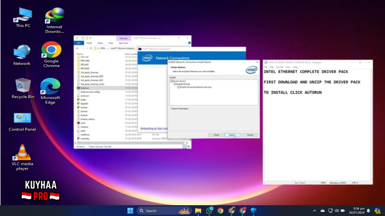Open App Tools tab in Explorer ribbon

click(123, 43)
